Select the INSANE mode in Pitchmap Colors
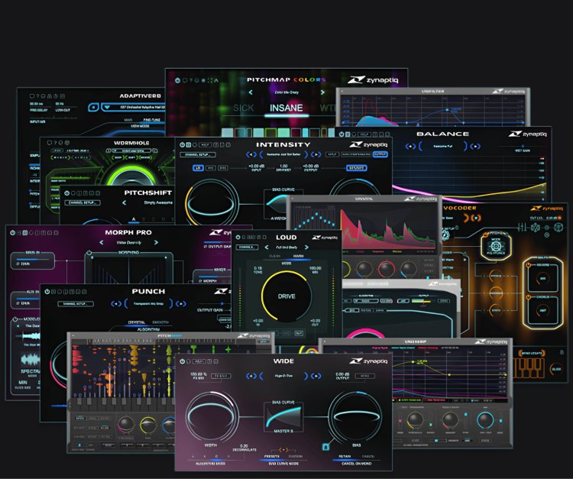The height and width of the screenshot is (479, 573). click(x=286, y=108)
